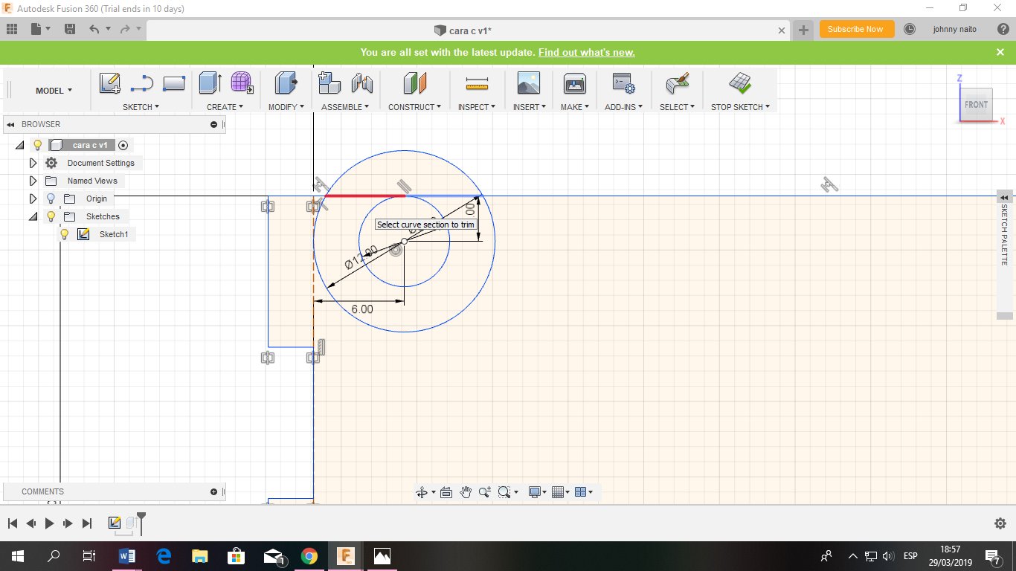Click the Measure ruler icon
The height and width of the screenshot is (571, 1016).
click(476, 83)
